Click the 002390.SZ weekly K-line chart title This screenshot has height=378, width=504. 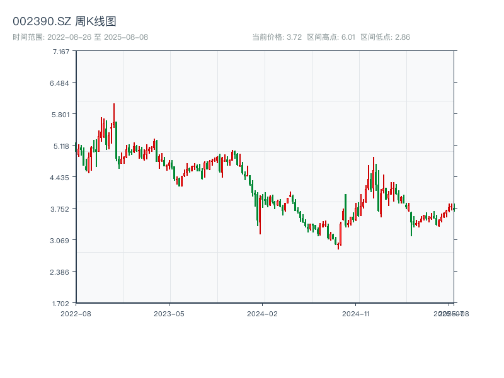(64, 22)
